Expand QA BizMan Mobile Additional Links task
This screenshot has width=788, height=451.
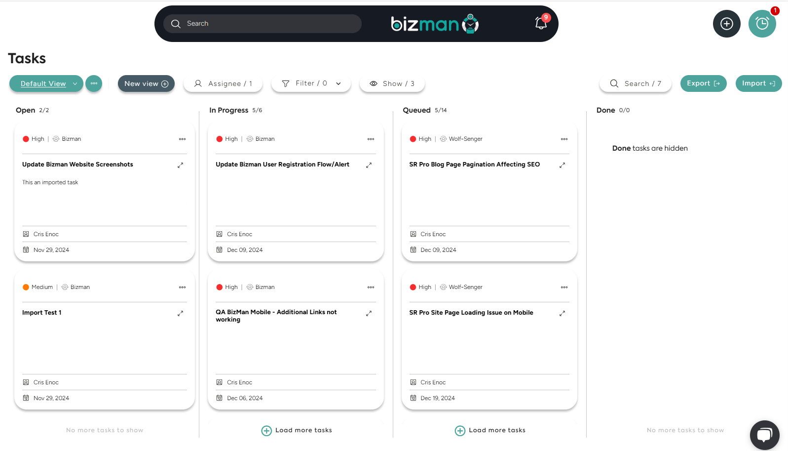369,314
